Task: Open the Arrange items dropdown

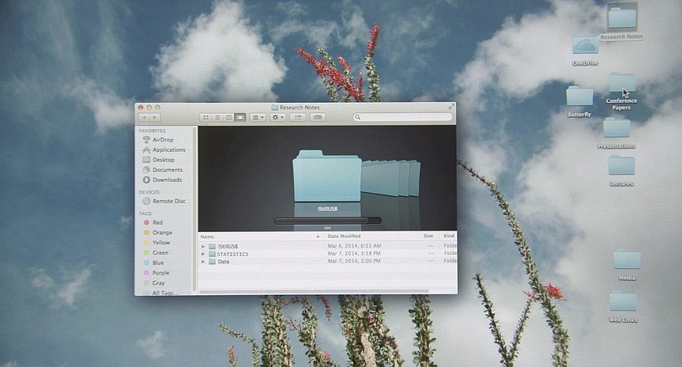Action: click(257, 118)
